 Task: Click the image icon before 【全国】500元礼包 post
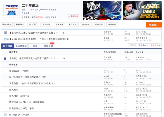5,39
